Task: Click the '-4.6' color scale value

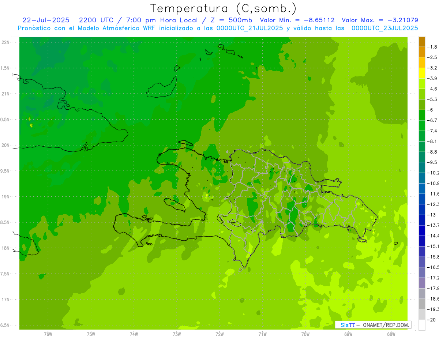Action: point(432,89)
